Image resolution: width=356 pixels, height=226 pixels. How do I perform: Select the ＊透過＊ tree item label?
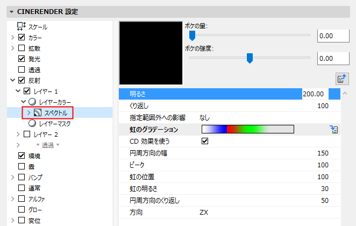[48, 145]
